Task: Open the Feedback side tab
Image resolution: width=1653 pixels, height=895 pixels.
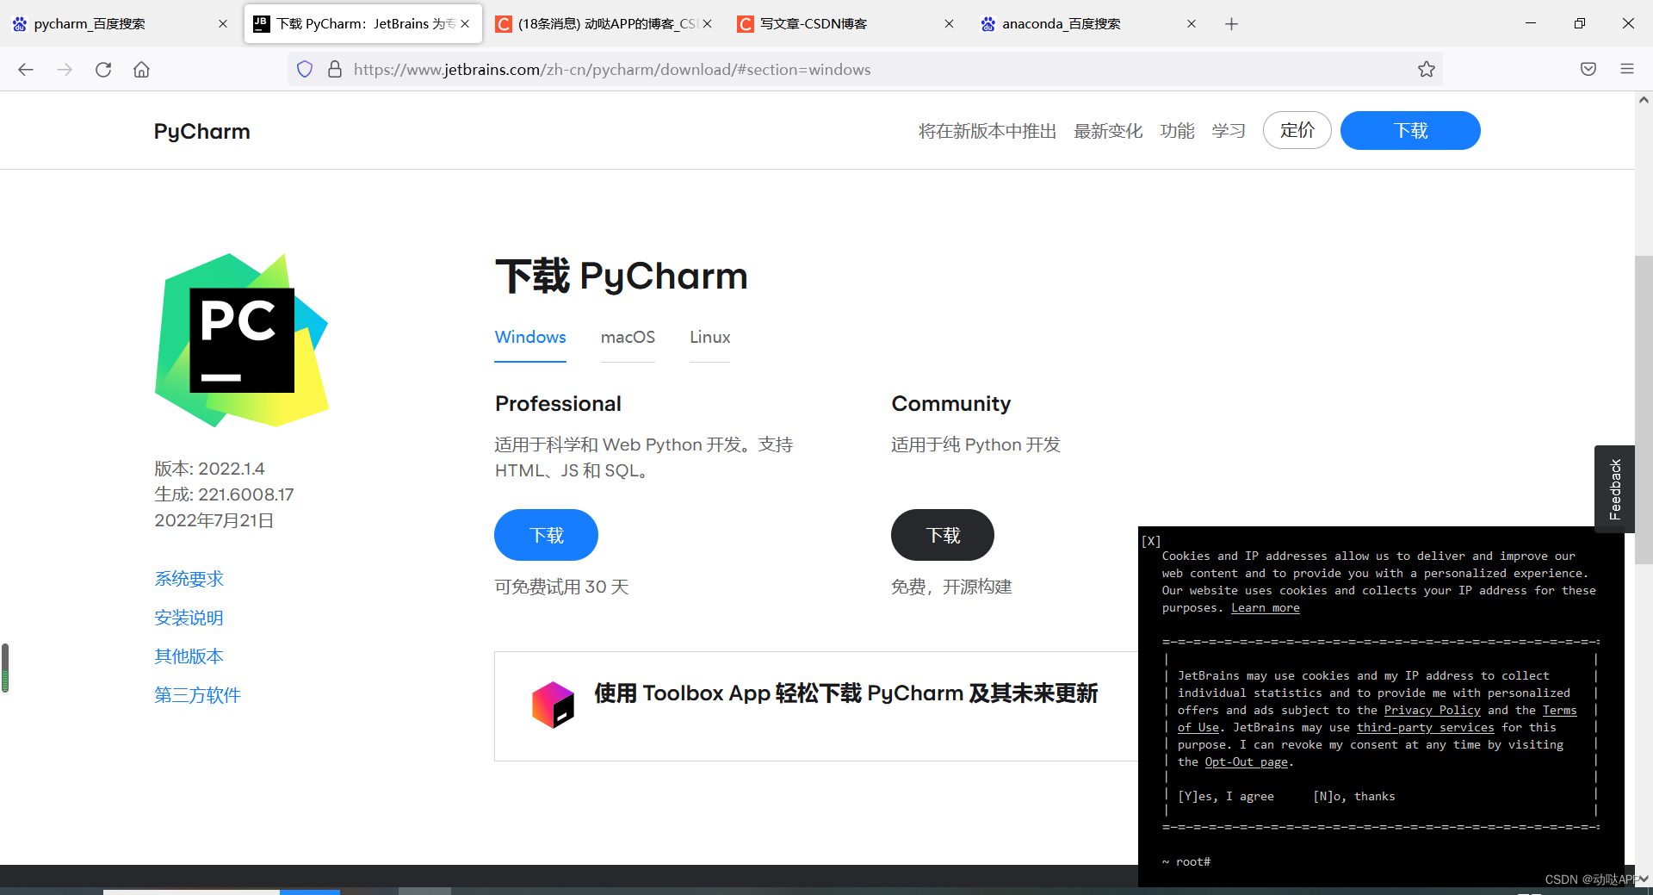Action: 1614,488
